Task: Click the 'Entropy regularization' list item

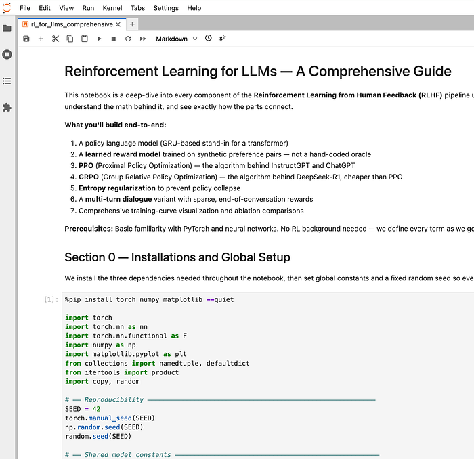Action: [x=159, y=188]
